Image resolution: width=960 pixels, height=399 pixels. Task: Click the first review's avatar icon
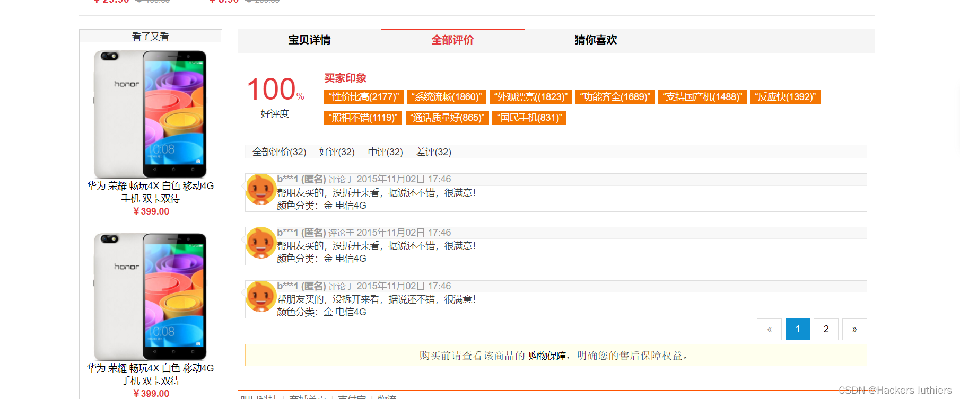point(260,190)
